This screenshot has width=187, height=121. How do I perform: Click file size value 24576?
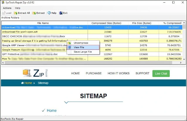pos(143,45)
